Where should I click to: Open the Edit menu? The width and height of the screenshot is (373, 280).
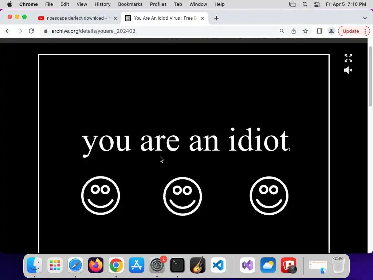tap(65, 4)
